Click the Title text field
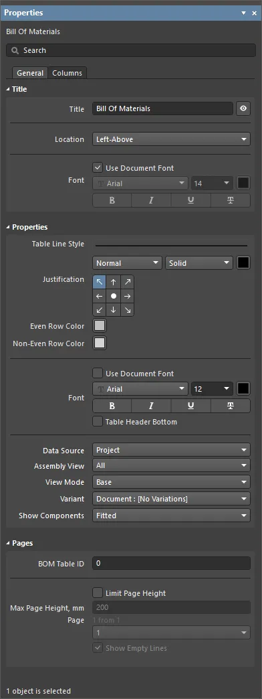This screenshot has height=699, width=262. pos(163,108)
